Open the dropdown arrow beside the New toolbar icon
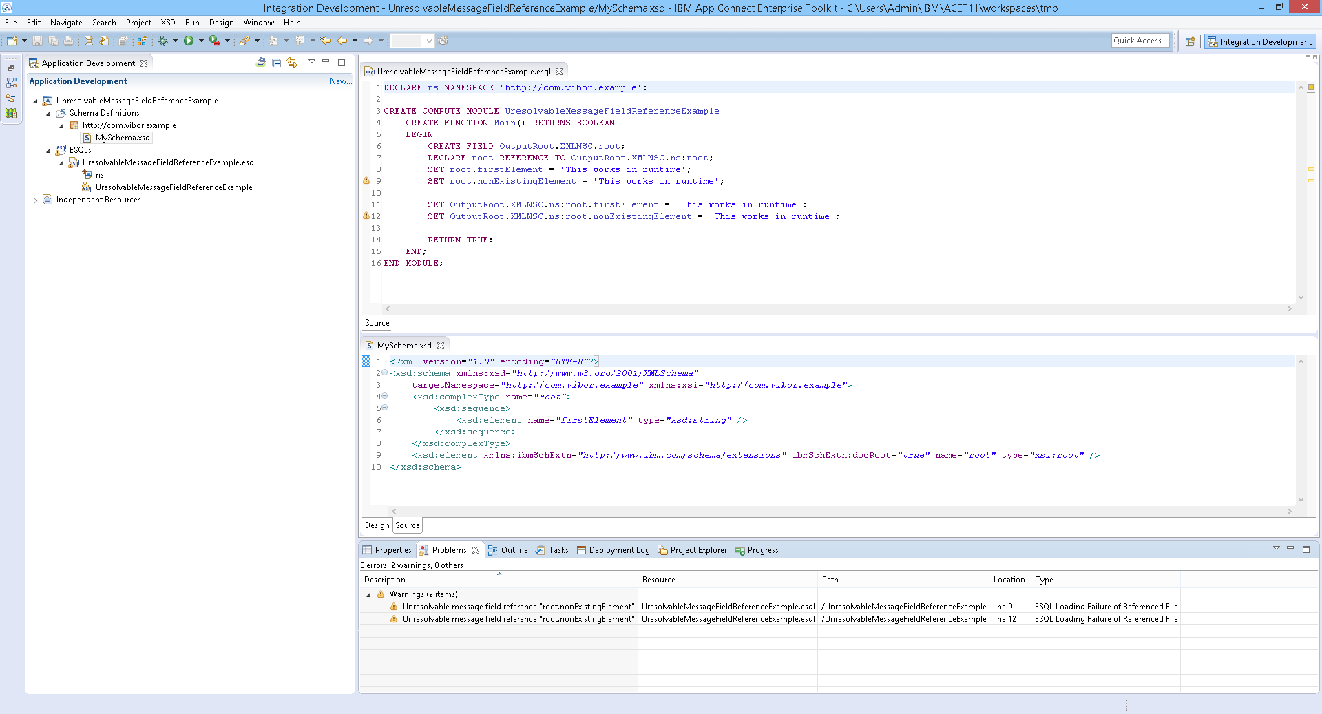Image resolution: width=1322 pixels, height=714 pixels. coord(24,41)
